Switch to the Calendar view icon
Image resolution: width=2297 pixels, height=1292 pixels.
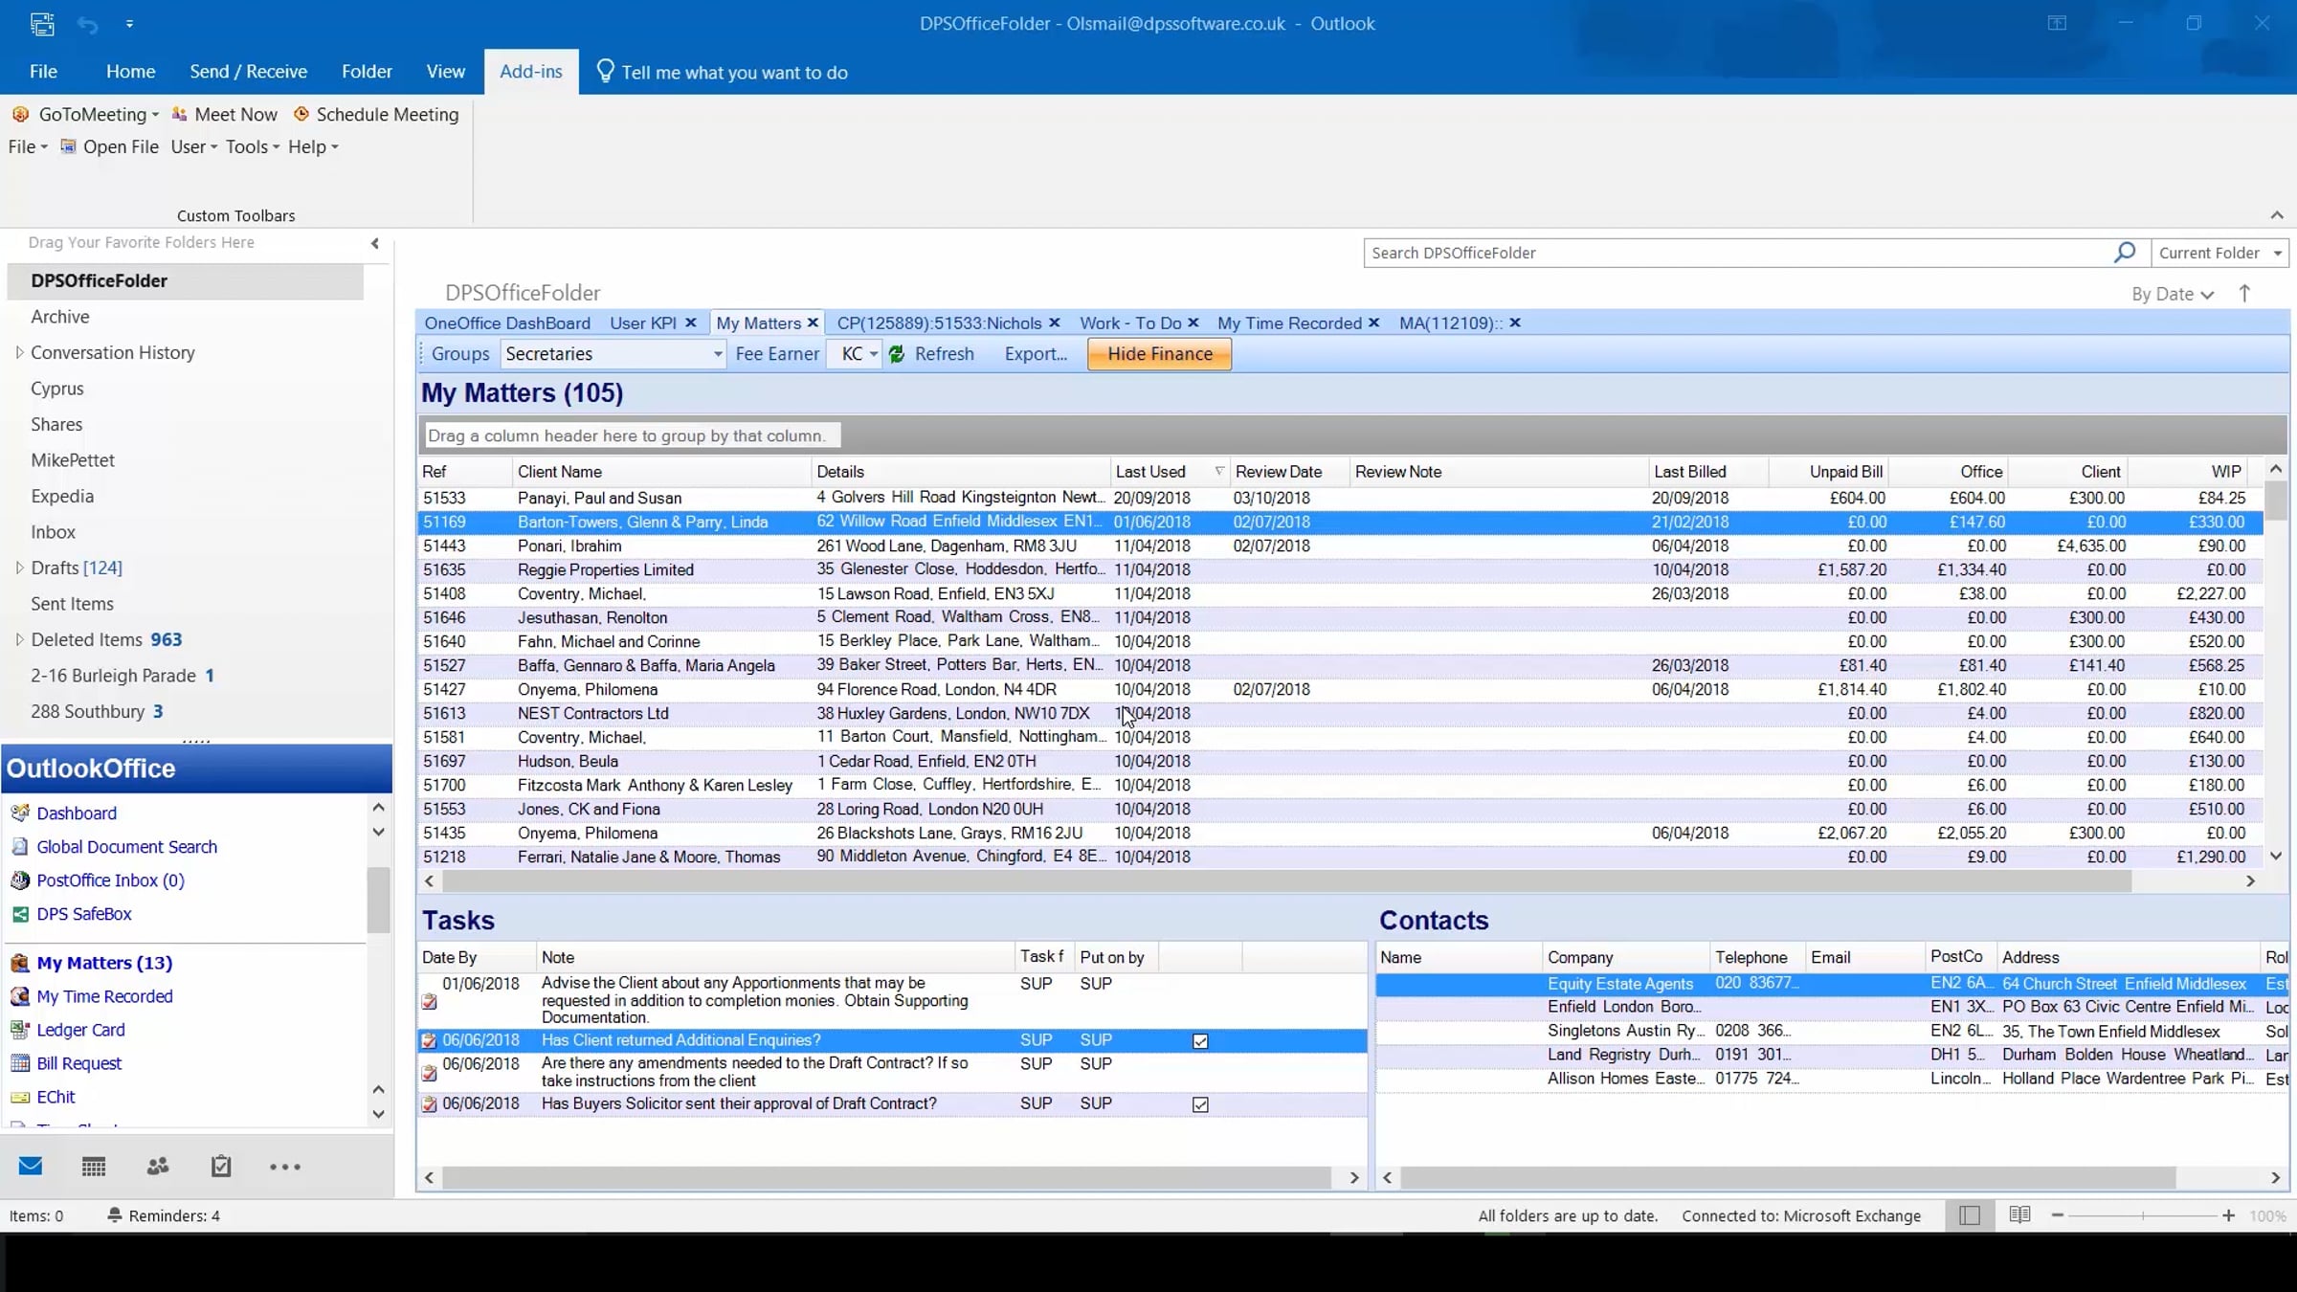94,1166
